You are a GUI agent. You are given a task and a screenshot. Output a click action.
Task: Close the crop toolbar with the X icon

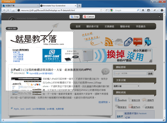(159, 17)
